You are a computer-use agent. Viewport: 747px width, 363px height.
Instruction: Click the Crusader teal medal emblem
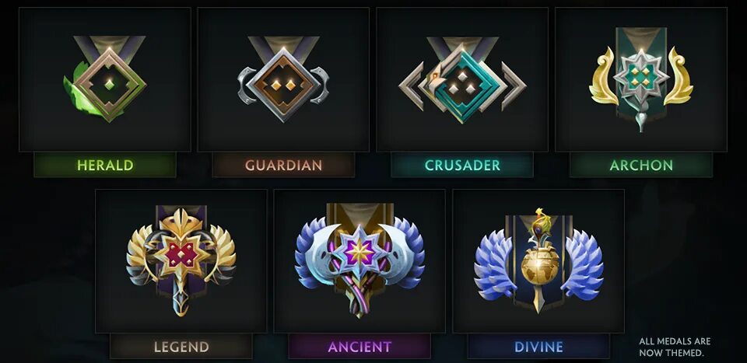[462, 80]
